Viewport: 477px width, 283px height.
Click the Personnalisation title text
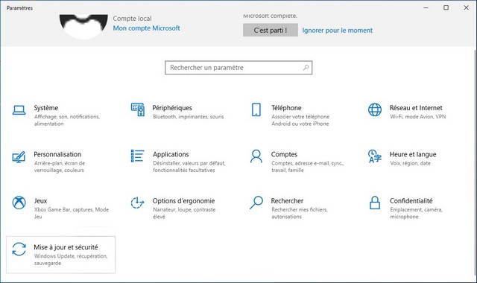[57, 154]
